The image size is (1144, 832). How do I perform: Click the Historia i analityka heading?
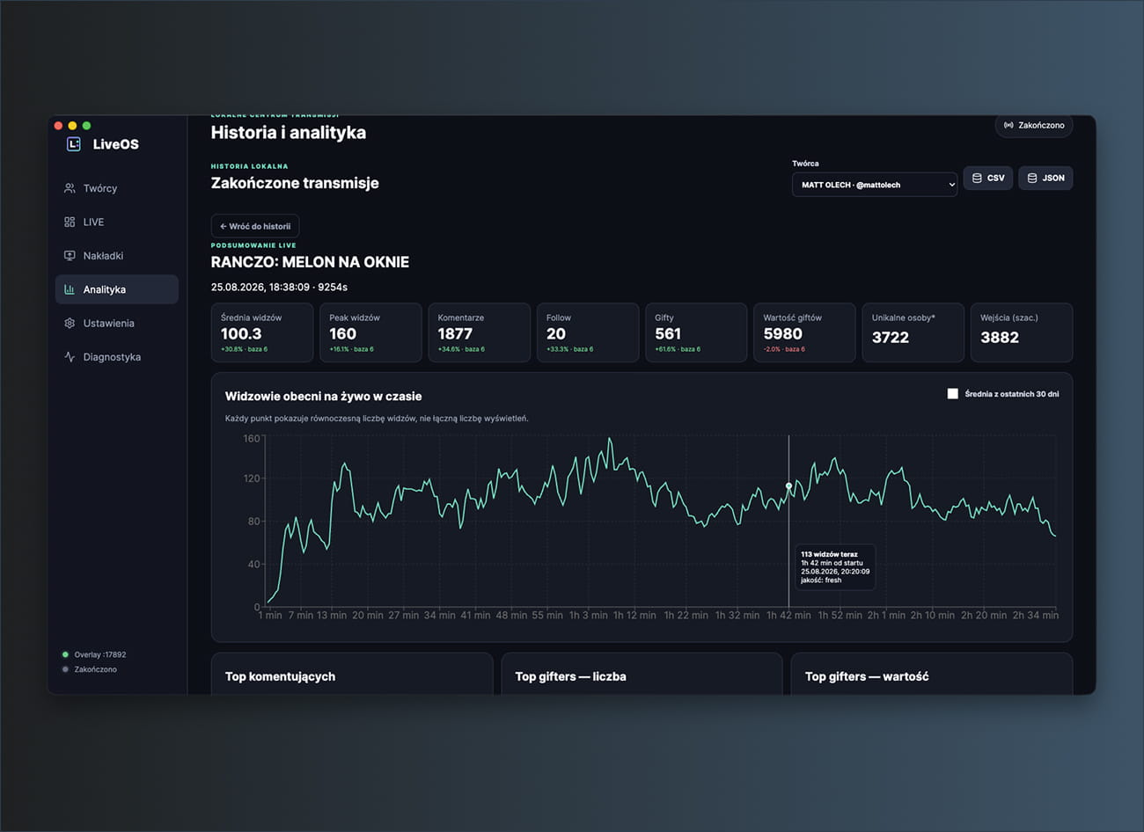click(x=289, y=133)
